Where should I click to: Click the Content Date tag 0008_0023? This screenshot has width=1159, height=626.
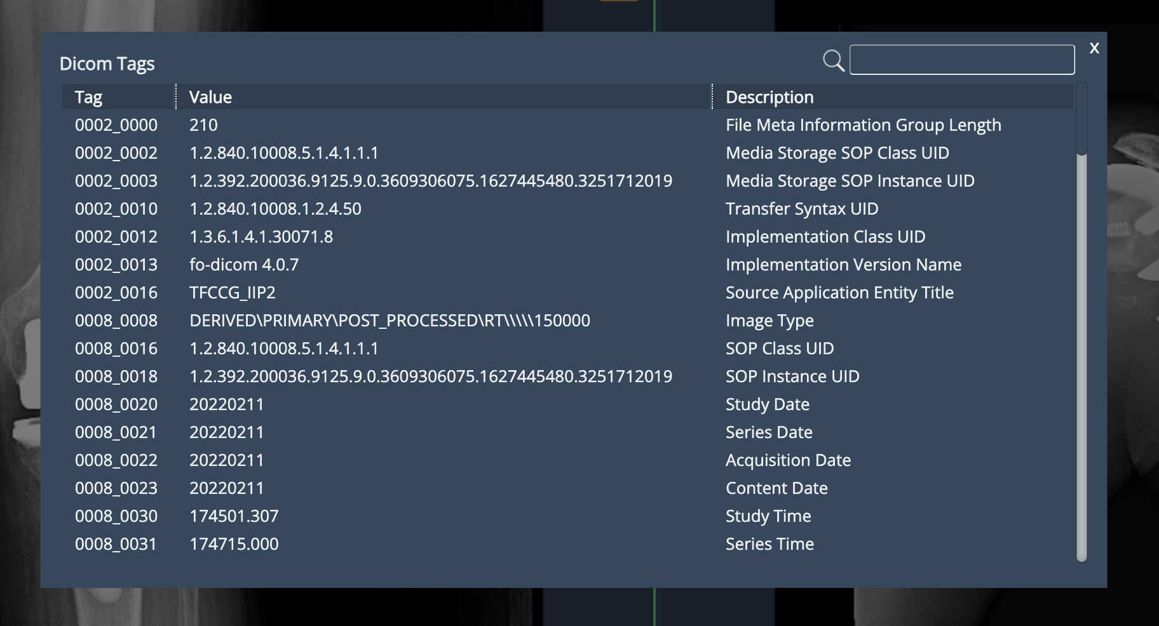coord(116,488)
